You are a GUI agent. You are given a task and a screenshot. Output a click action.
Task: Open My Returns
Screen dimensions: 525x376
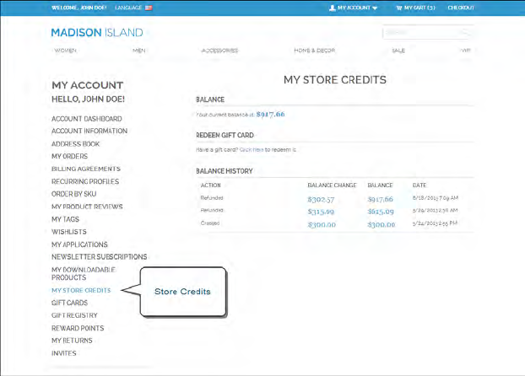click(72, 341)
